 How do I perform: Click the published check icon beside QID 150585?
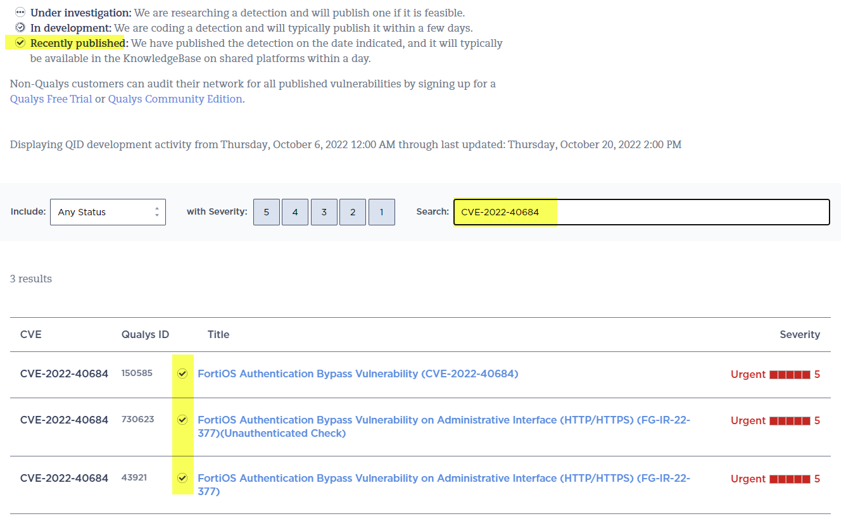[182, 374]
